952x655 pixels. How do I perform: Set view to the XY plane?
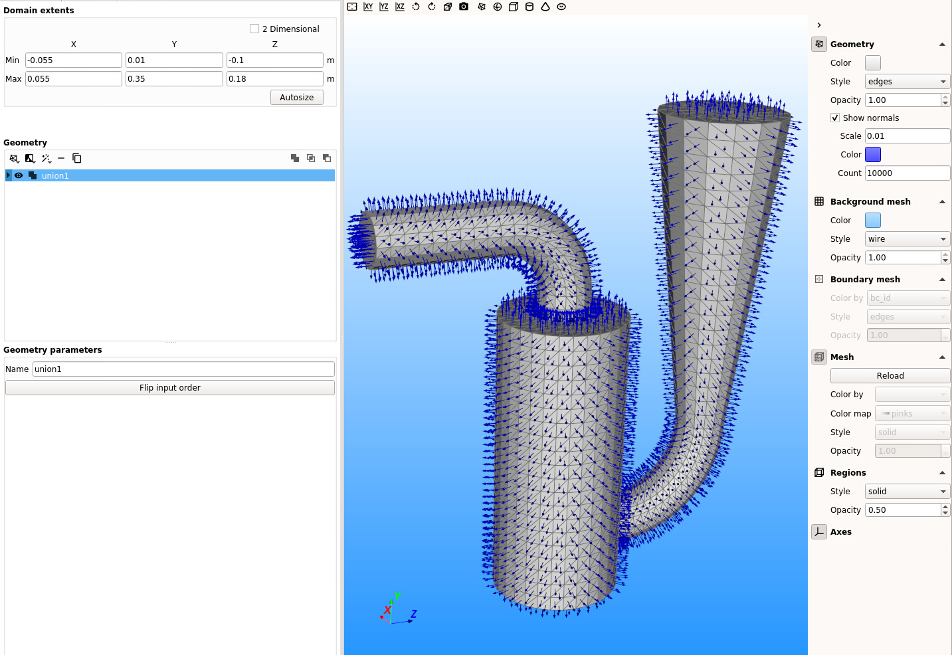coord(368,7)
